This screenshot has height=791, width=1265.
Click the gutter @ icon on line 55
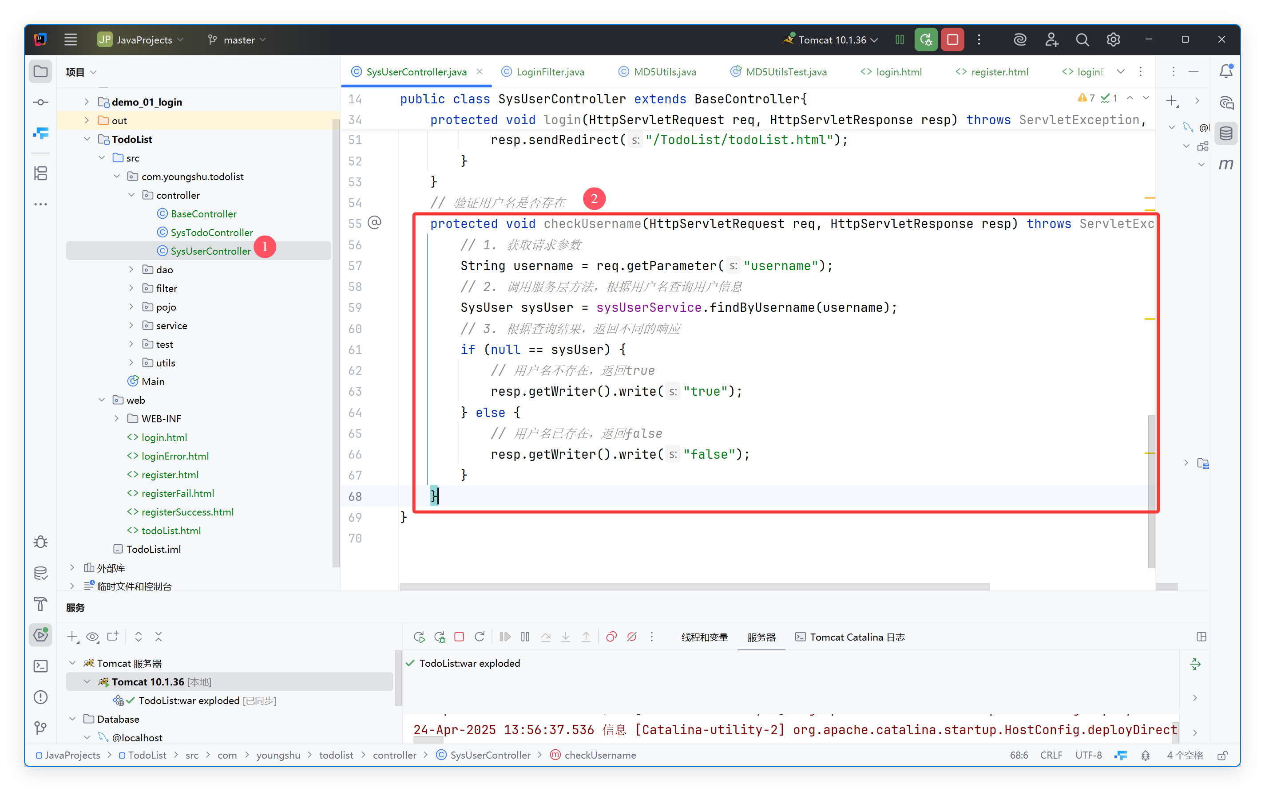[374, 223]
